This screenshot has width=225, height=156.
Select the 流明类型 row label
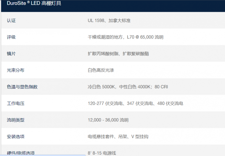16,120
